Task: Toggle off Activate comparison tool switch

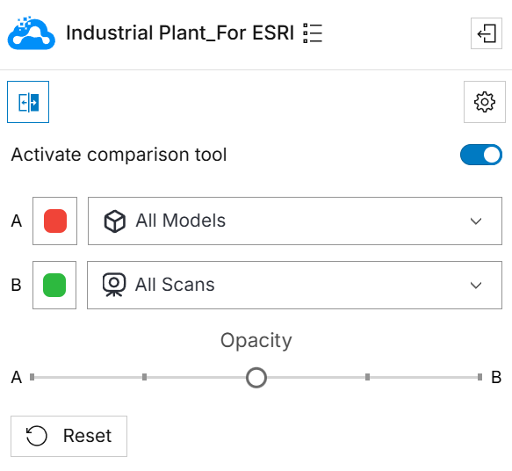Action: coord(481,155)
